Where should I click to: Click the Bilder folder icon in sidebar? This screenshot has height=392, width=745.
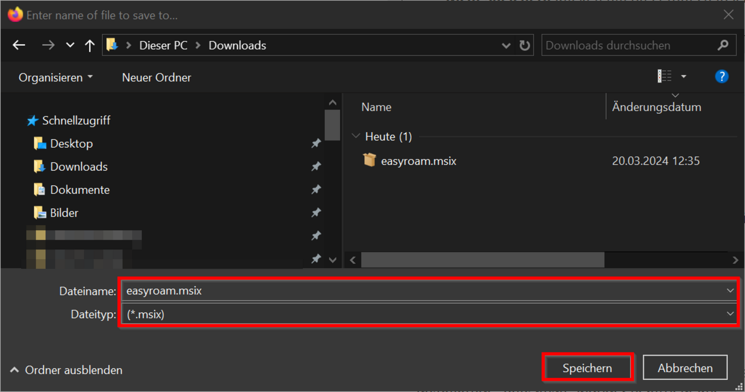40,213
